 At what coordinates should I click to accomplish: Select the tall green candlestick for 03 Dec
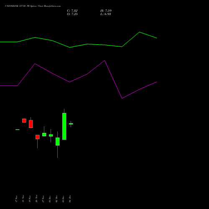pyautogui.click(x=64, y=126)
